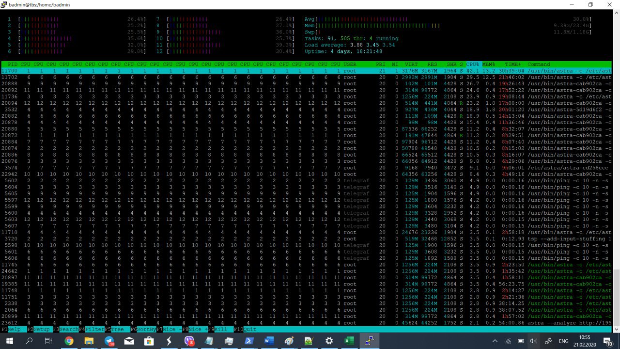Click the active PuTTY taskbar icon

click(369, 341)
